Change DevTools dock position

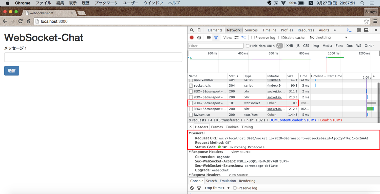366,30
